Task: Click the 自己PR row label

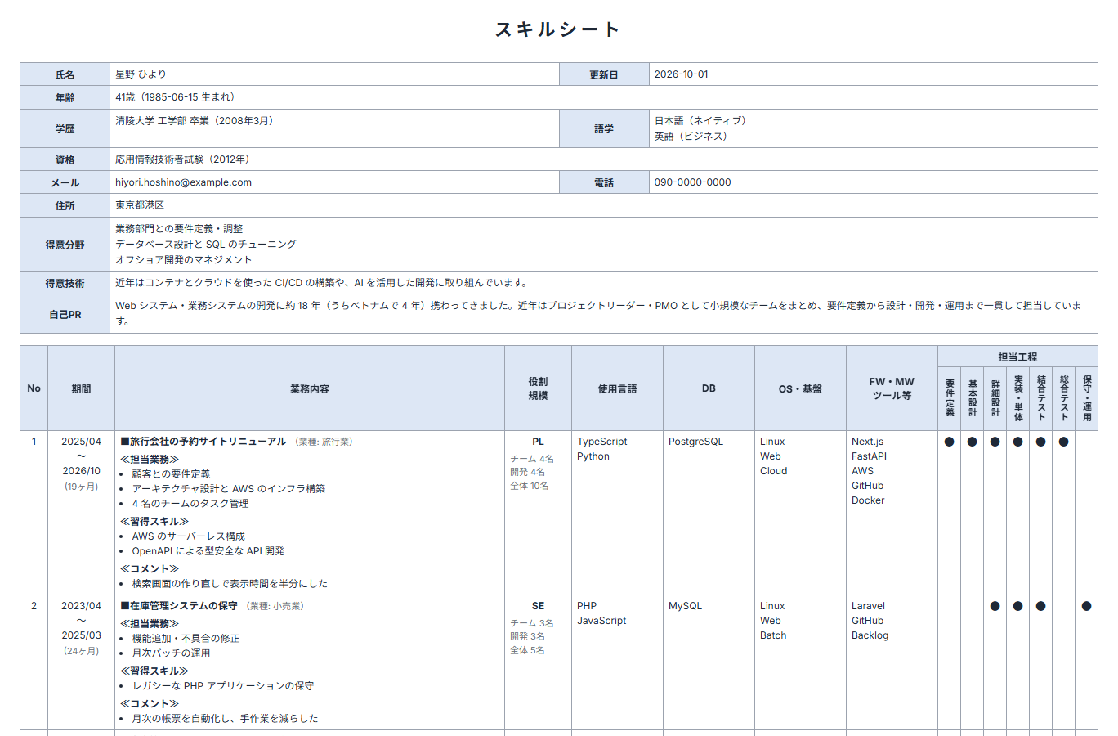Action: click(x=65, y=314)
